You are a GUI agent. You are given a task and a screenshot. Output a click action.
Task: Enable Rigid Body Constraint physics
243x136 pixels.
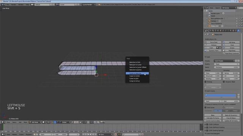coord(231,53)
